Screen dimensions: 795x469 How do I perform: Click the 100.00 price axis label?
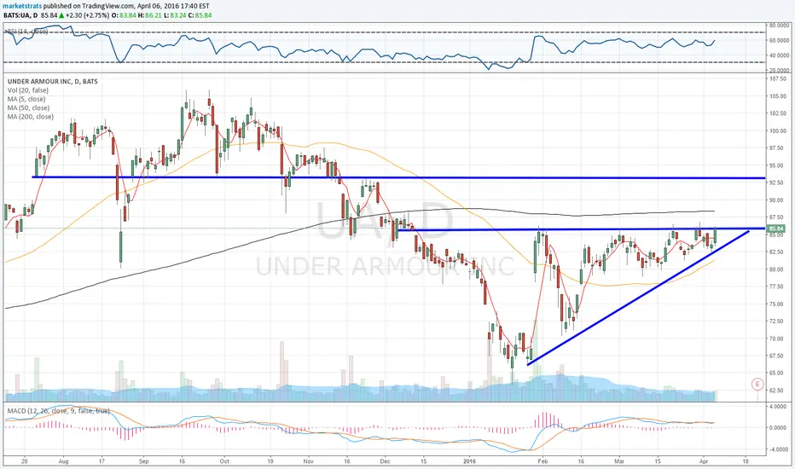[777, 130]
